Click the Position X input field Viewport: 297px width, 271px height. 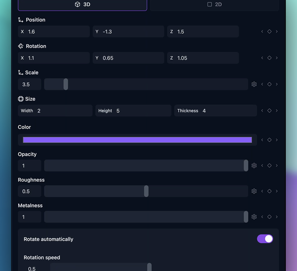pos(53,32)
